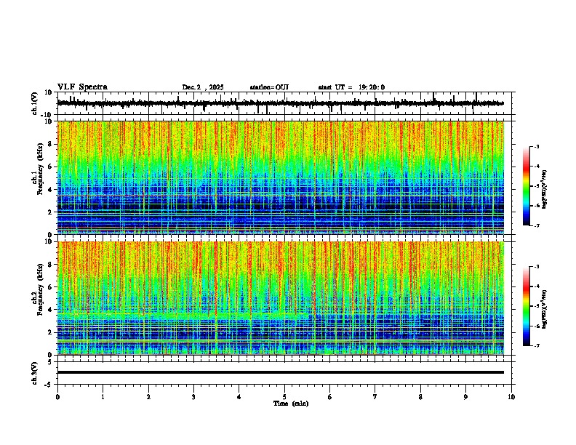Click the "start UT = 19:20:0" text
This screenshot has width=576, height=445.
click(351, 87)
